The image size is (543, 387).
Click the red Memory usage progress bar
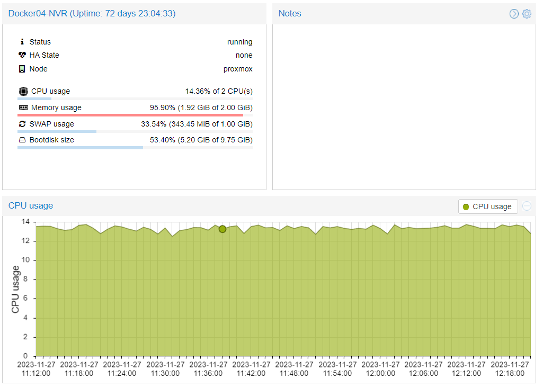click(x=135, y=115)
